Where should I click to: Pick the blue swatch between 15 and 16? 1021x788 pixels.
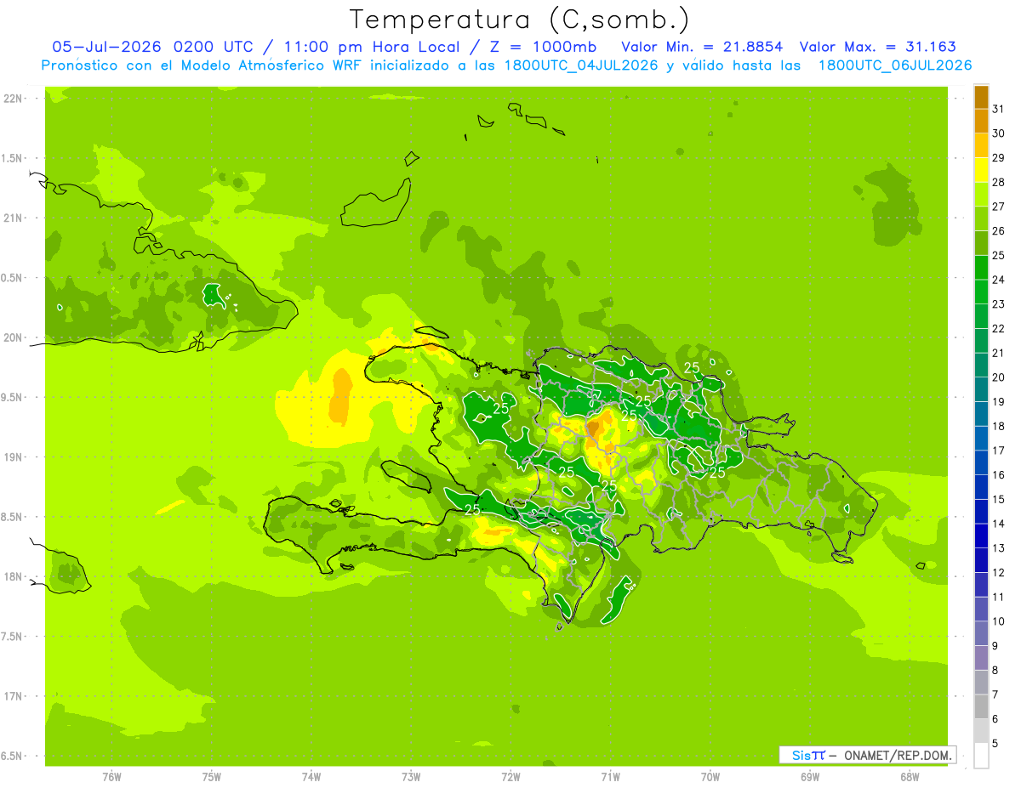coord(981,487)
